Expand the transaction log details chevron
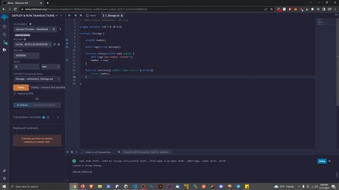Viewport: 339px width, 190px height. click(329, 161)
